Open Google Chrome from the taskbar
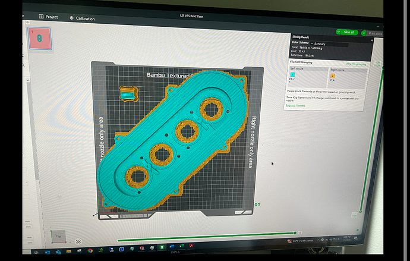 tap(90, 251)
